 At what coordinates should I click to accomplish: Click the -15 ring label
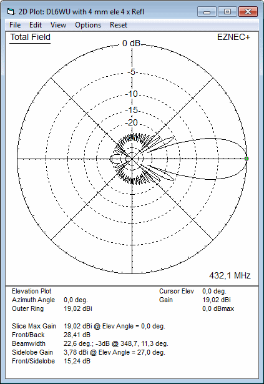point(132,110)
